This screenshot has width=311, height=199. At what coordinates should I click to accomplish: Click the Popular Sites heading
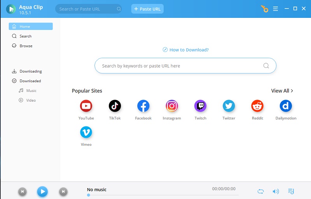(x=87, y=91)
